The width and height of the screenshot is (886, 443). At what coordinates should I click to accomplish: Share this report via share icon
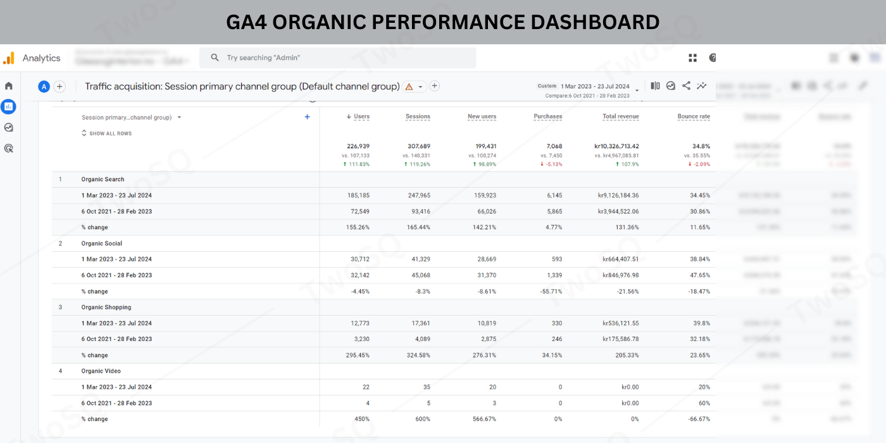(x=686, y=86)
